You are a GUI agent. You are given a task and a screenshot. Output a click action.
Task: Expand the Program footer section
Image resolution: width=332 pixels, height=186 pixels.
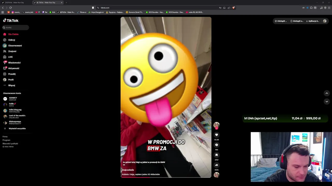[x=6, y=140]
